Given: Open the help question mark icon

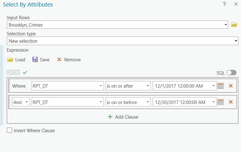Looking at the screenshot, I should click(224, 4).
